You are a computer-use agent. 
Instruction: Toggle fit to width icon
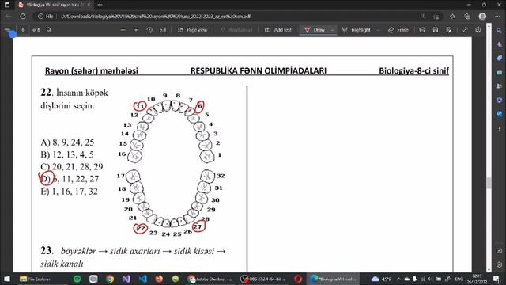[x=163, y=30]
